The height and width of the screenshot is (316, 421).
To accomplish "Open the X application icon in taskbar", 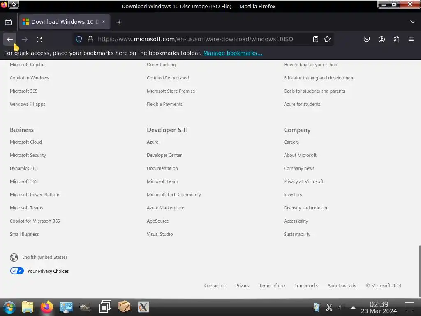I will click(x=143, y=307).
